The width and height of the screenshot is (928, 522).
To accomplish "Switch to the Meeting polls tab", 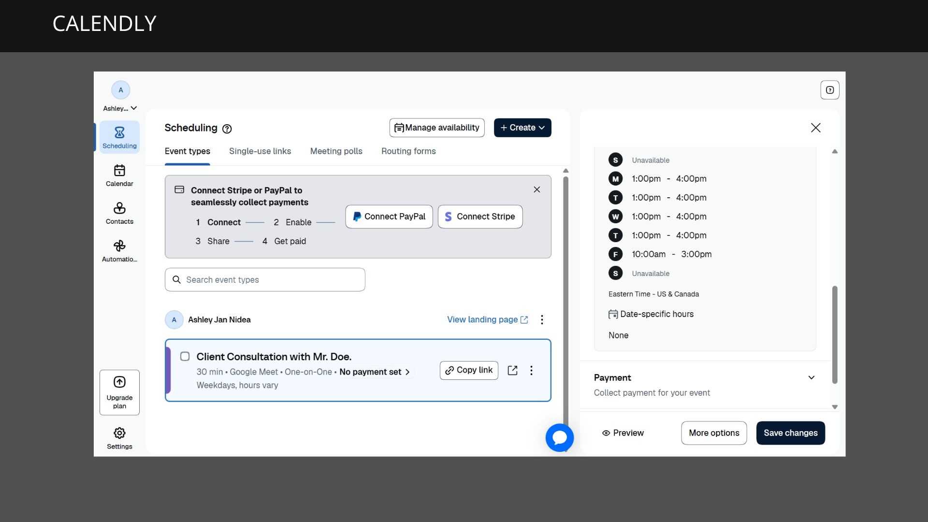I will [x=336, y=151].
